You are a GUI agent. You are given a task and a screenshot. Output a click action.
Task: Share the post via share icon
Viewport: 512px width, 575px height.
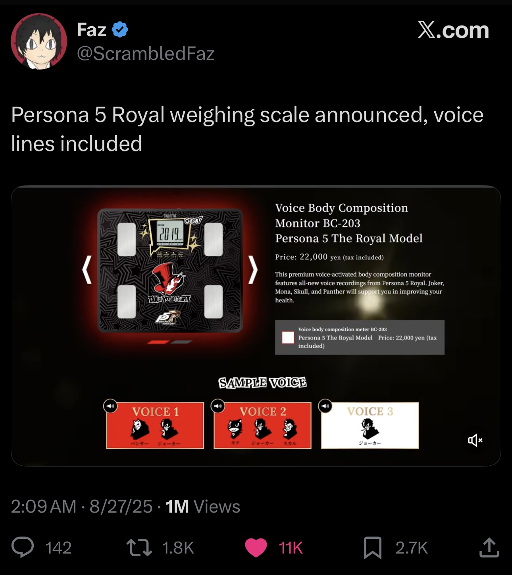[x=489, y=547]
